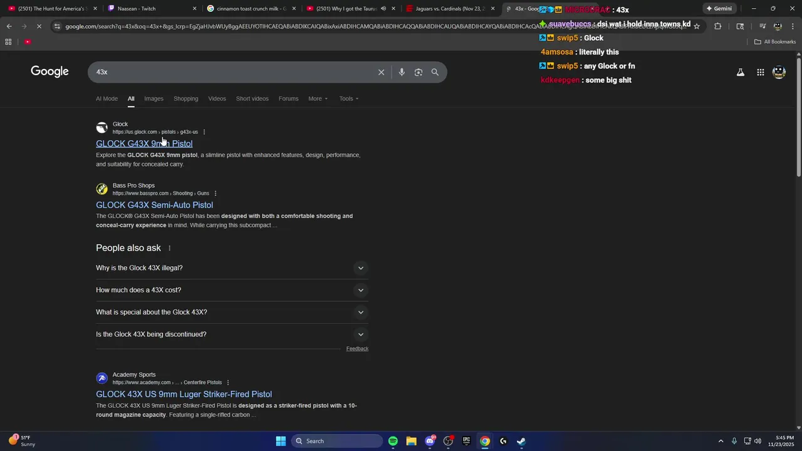Open Spotify from the taskbar
This screenshot has width=802, height=451.
click(393, 441)
